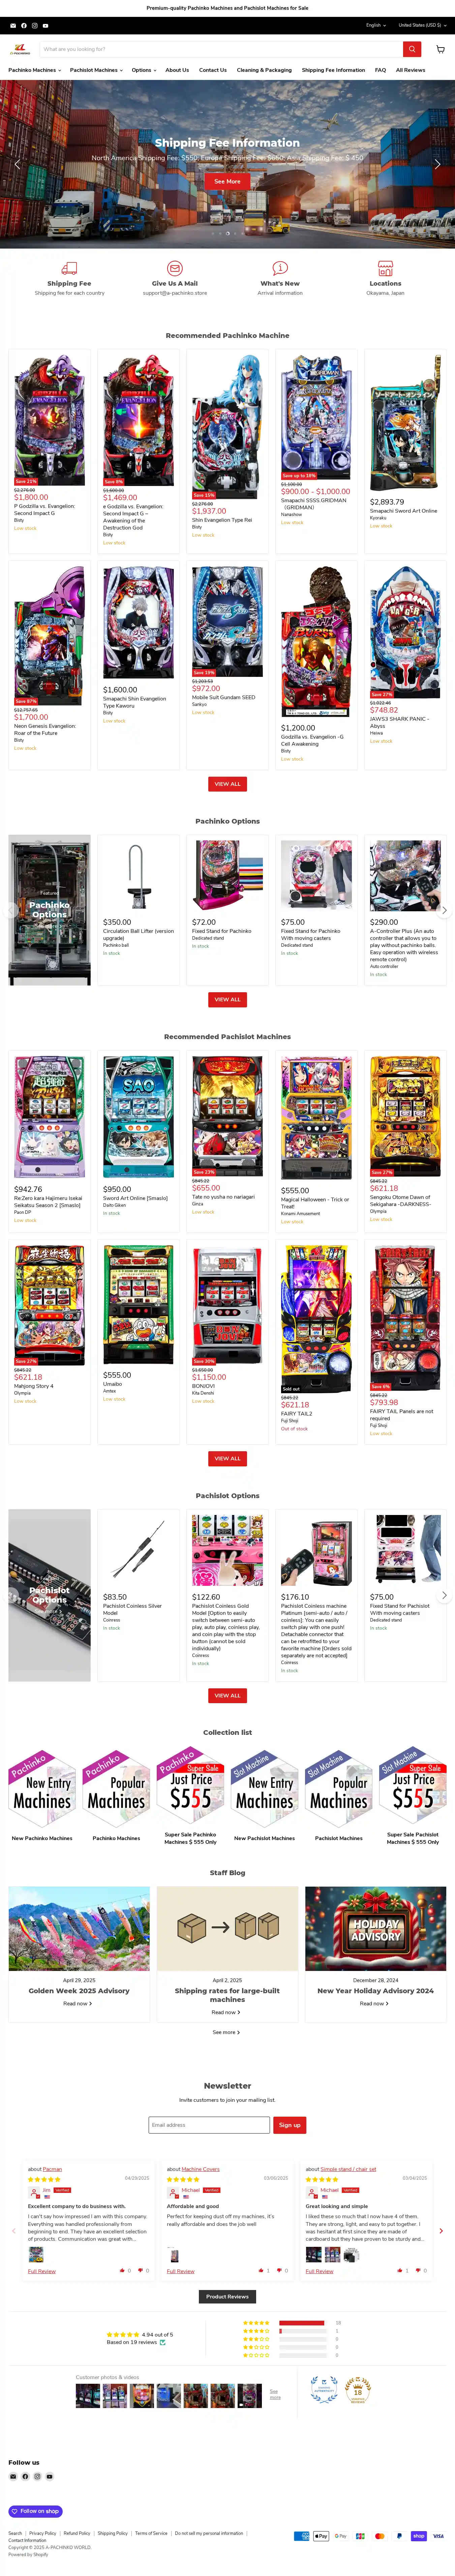Screen dimensions: 455x2576
Task: Open the Shipping Fee truck icon
Action: click(x=69, y=268)
